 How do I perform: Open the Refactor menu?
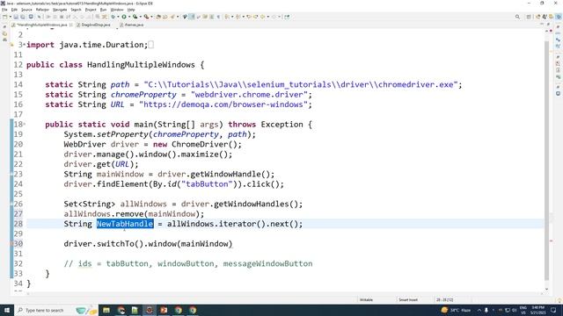[42, 10]
